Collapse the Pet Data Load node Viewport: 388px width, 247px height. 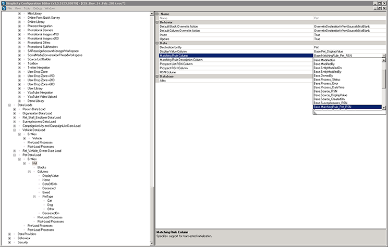pyautogui.click(x=15, y=155)
